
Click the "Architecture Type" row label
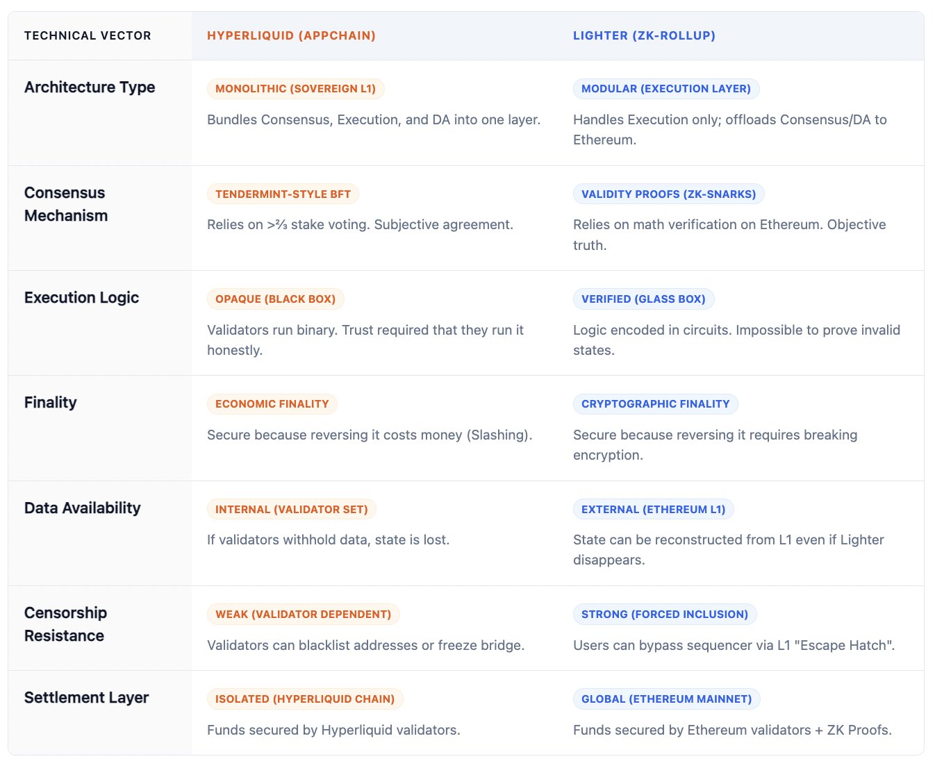90,87
